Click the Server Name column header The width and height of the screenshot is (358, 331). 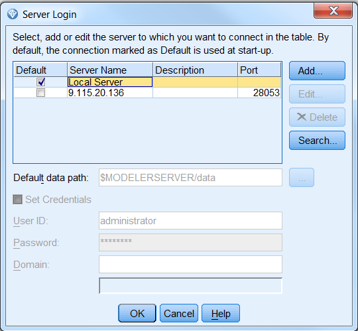point(110,70)
